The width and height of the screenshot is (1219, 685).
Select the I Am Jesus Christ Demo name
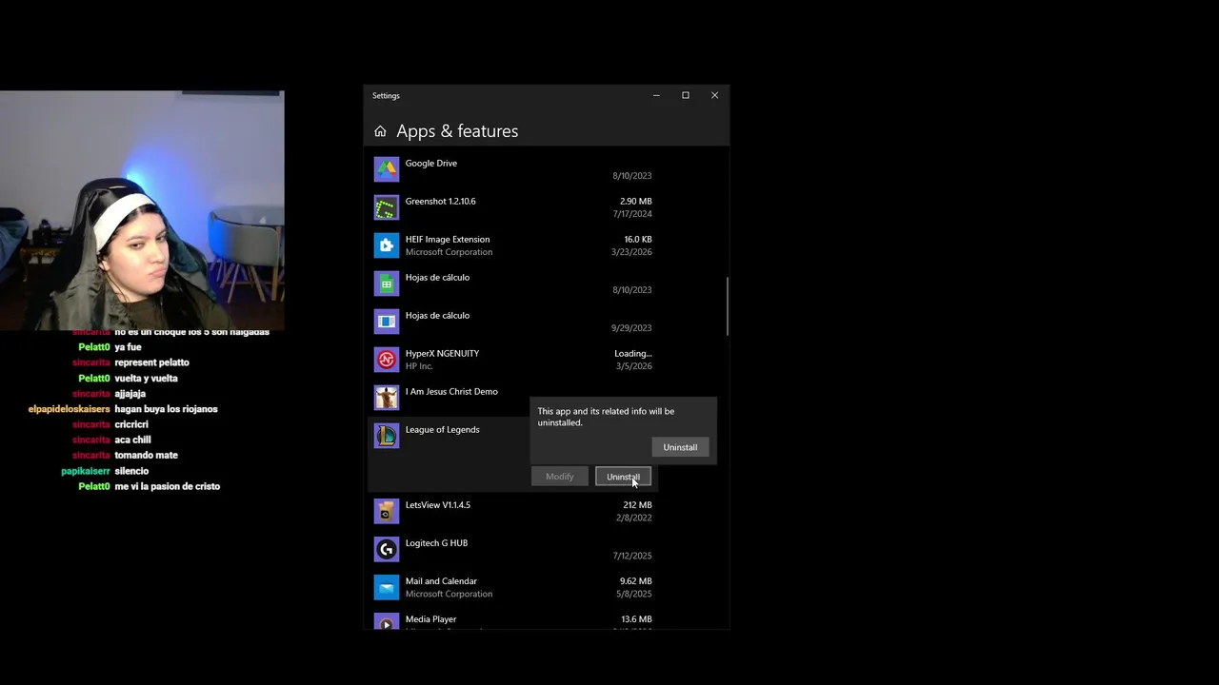point(451,391)
